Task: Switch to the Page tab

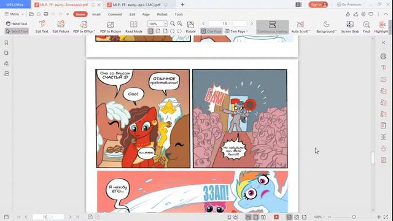Action: 146,14
